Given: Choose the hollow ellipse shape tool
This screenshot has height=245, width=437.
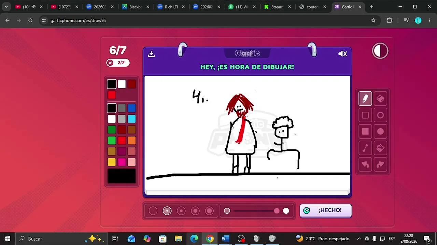Looking at the screenshot, I should (380, 115).
